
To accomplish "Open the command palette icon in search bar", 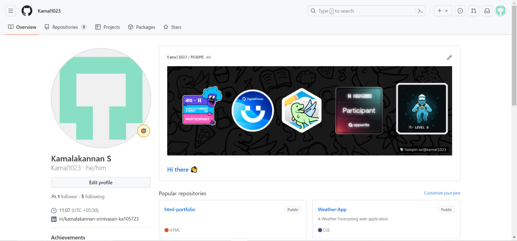I will pos(420,11).
